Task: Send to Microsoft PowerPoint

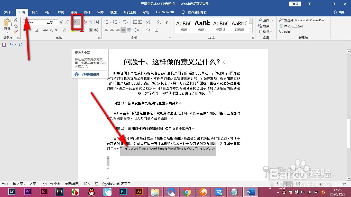Action: (303, 20)
